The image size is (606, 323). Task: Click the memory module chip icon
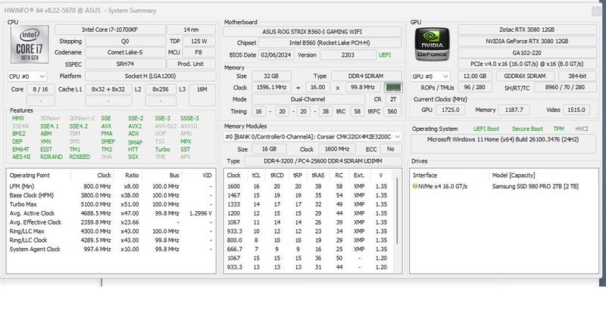pos(393,88)
